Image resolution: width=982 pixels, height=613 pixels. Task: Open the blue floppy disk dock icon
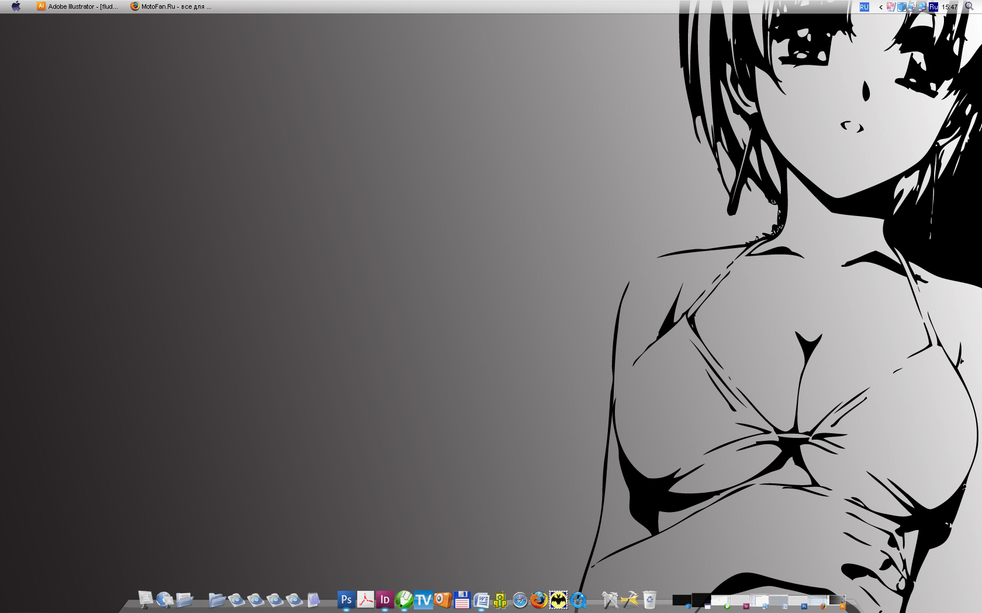tap(462, 600)
